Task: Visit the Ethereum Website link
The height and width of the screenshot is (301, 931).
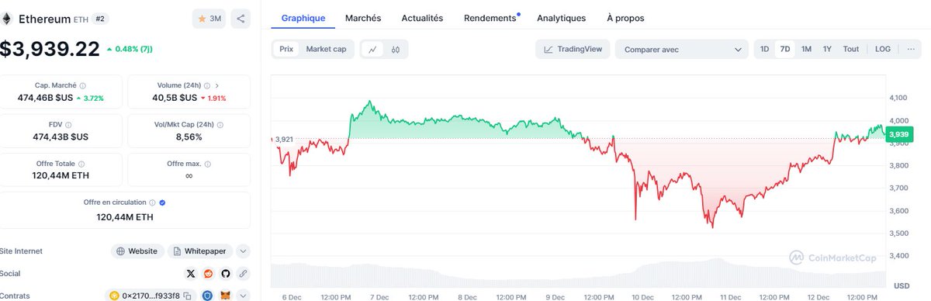Action: (x=137, y=251)
